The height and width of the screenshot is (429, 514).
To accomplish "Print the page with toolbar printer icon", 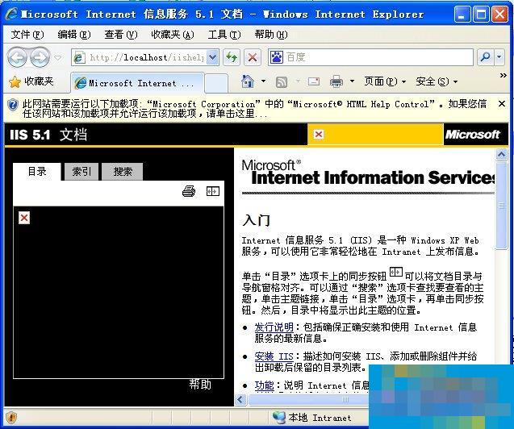I will pos(336,81).
